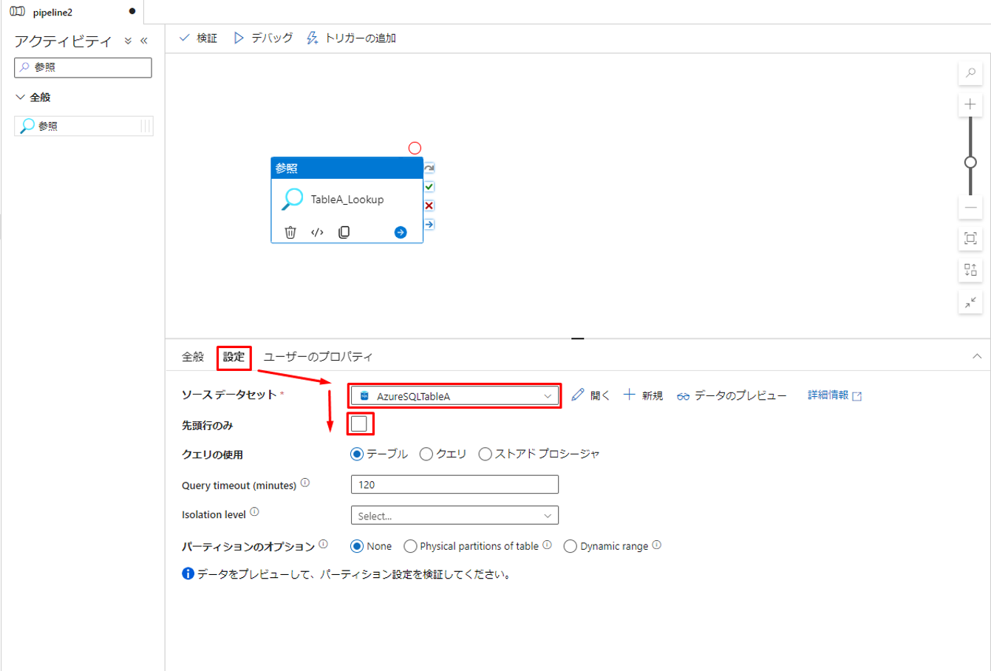Image resolution: width=991 pixels, height=671 pixels.
Task: Switch to the 全般 properties tab
Action: [x=193, y=356]
